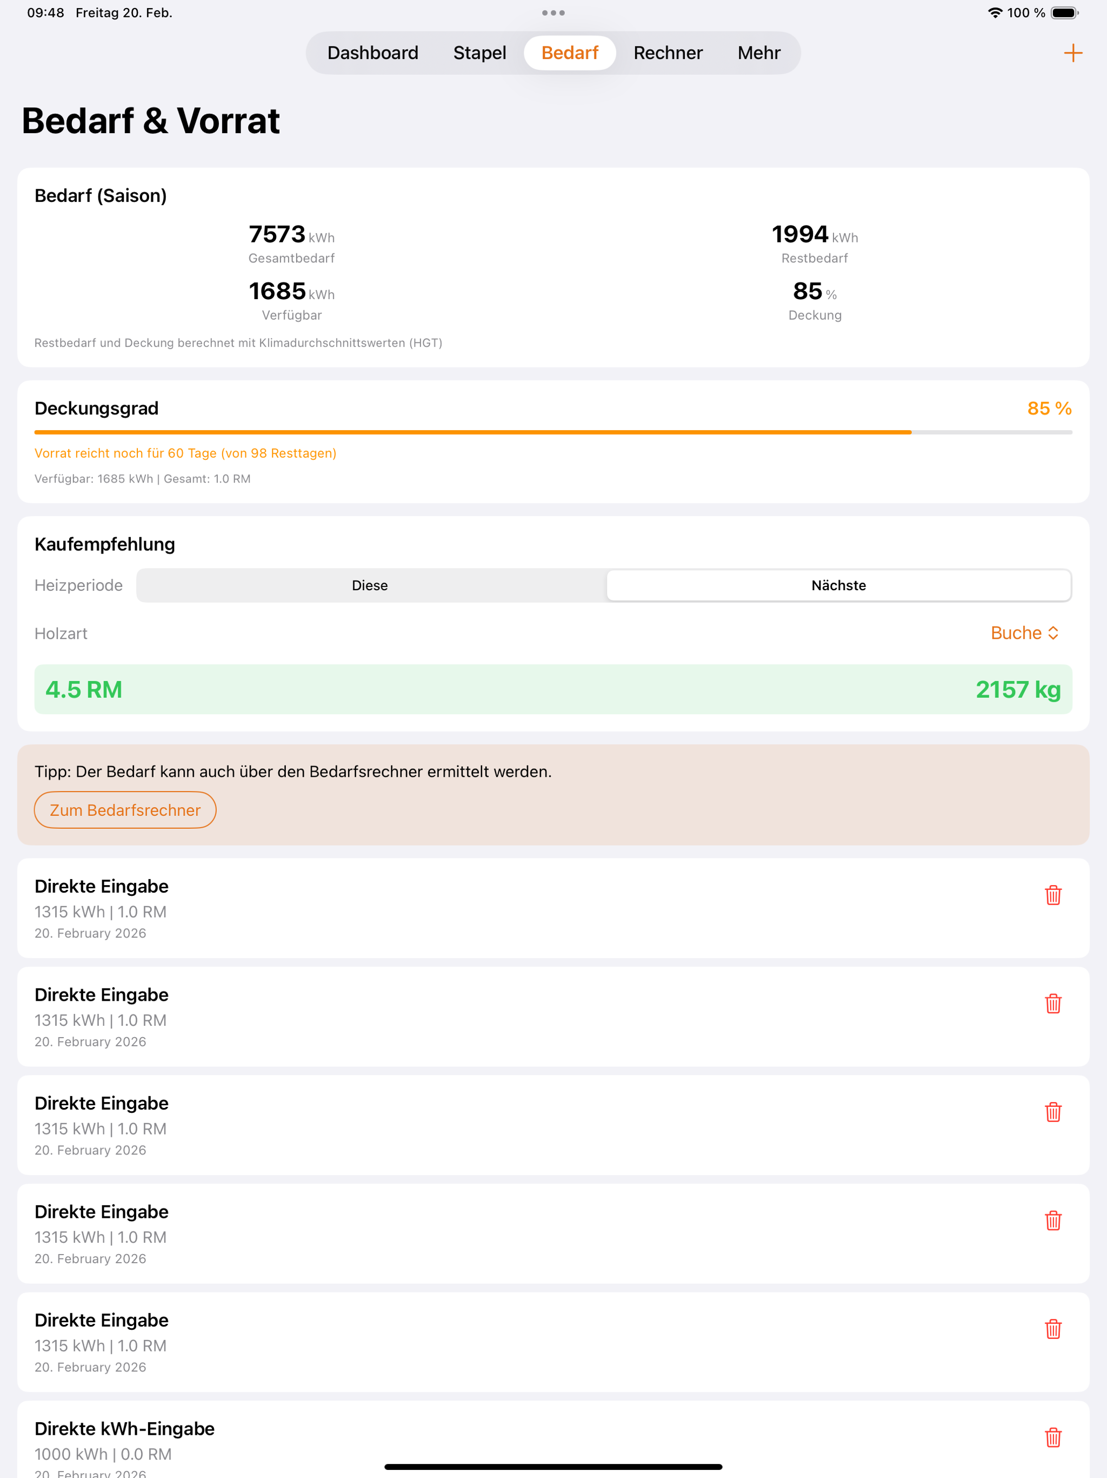Tap the 'Tipp: Der Bedarf kann auch' hint text
This screenshot has width=1107, height=1478.
293,772
